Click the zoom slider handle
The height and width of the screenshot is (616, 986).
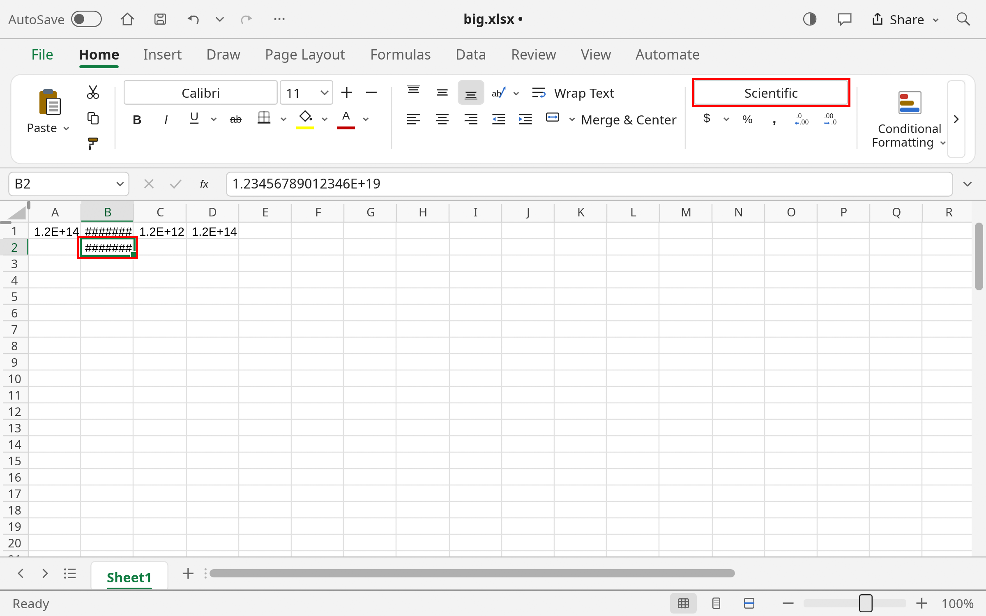(865, 603)
